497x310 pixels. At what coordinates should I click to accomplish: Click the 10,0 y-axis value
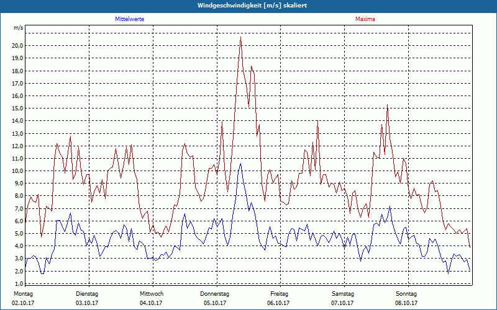point(17,171)
